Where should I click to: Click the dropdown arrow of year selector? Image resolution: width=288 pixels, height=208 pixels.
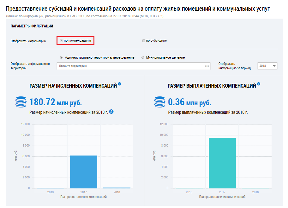(x=274, y=66)
